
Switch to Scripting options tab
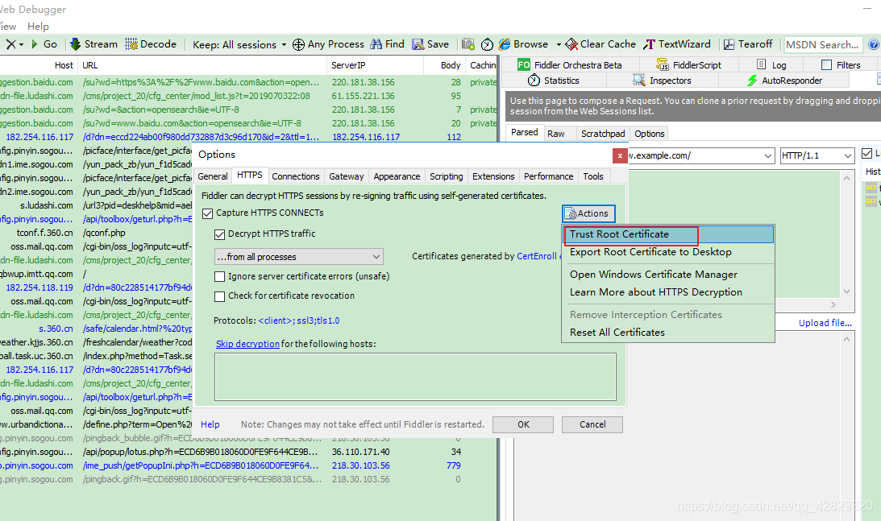pyautogui.click(x=446, y=176)
